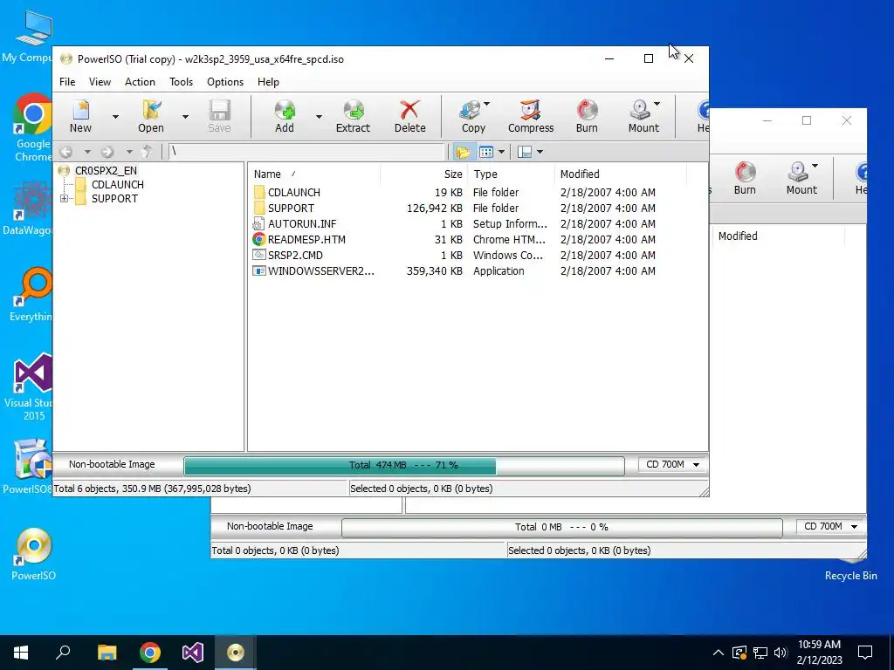This screenshot has height=670, width=894.
Task: Open the CD 700M dropdown in background window
Action: [x=831, y=526]
